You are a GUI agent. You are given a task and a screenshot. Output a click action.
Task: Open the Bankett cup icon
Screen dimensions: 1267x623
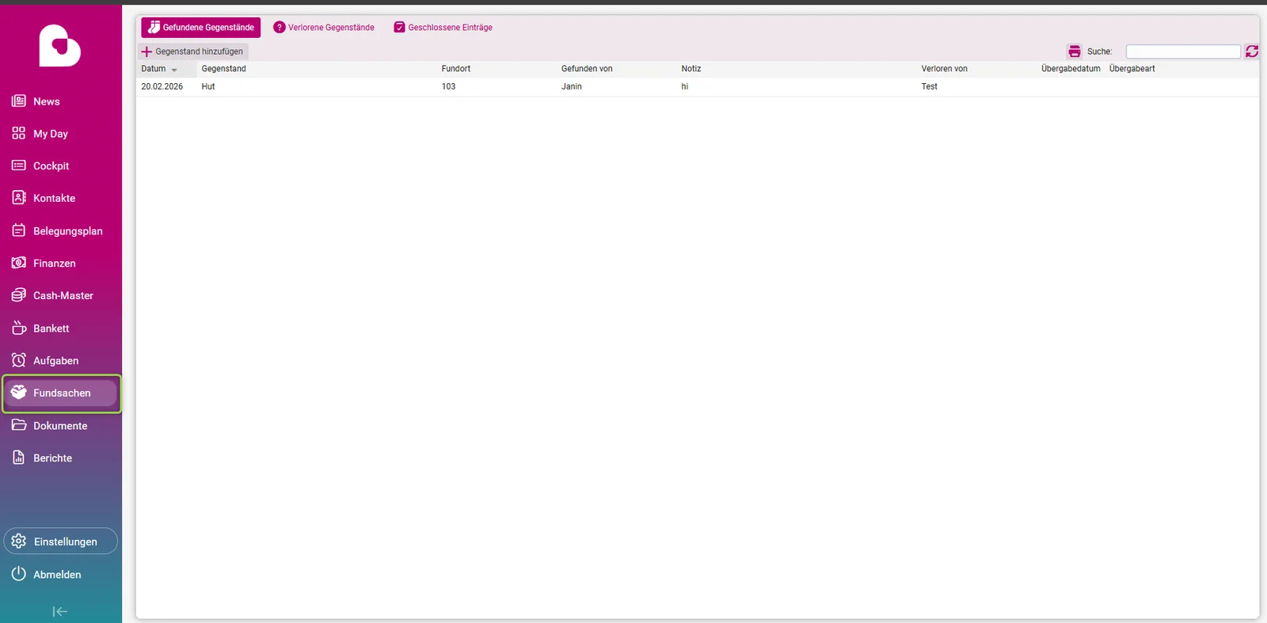pos(19,328)
